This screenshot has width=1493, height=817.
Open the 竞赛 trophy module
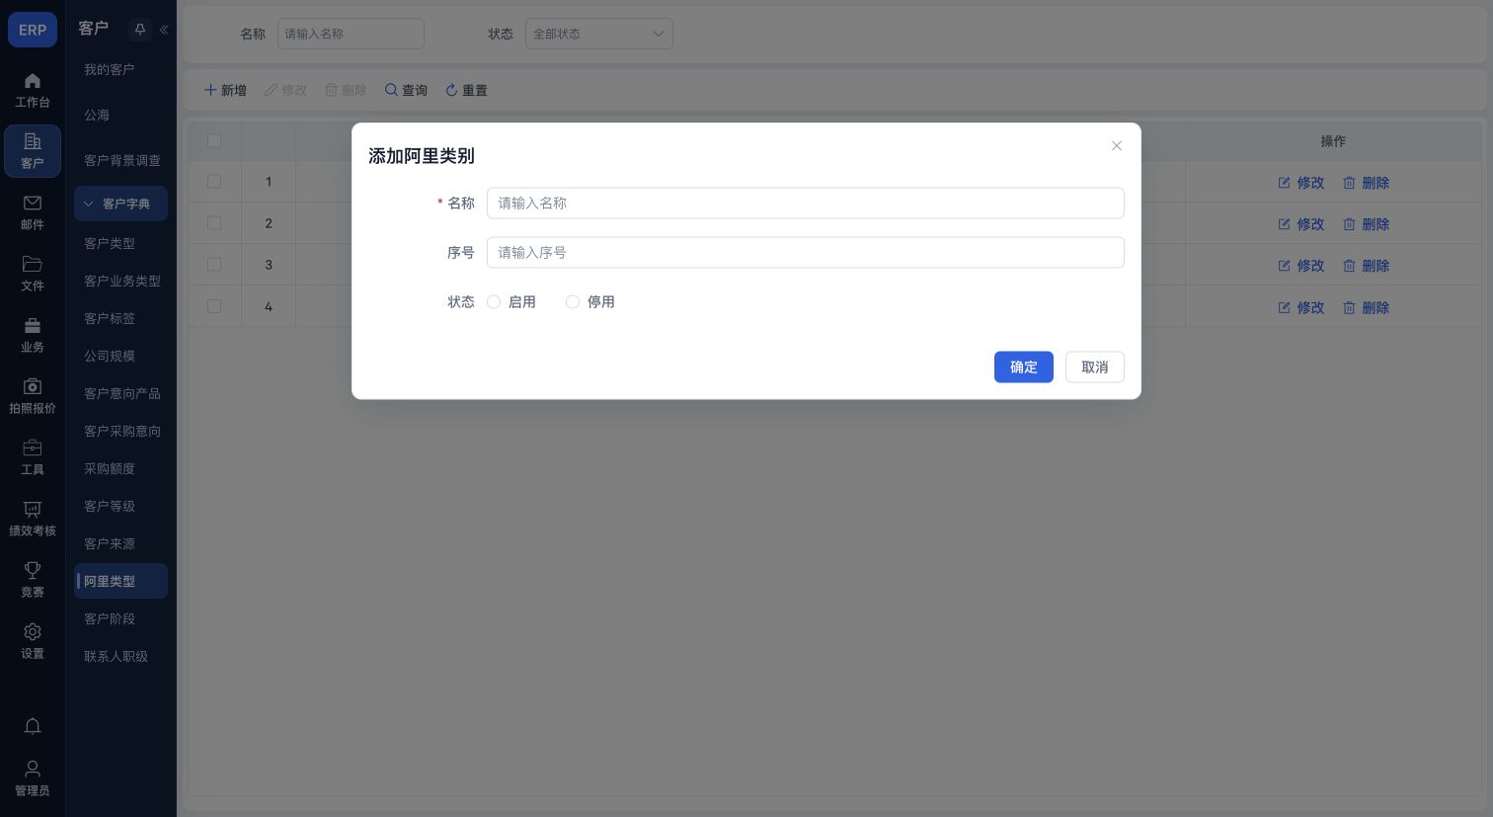pos(33,580)
